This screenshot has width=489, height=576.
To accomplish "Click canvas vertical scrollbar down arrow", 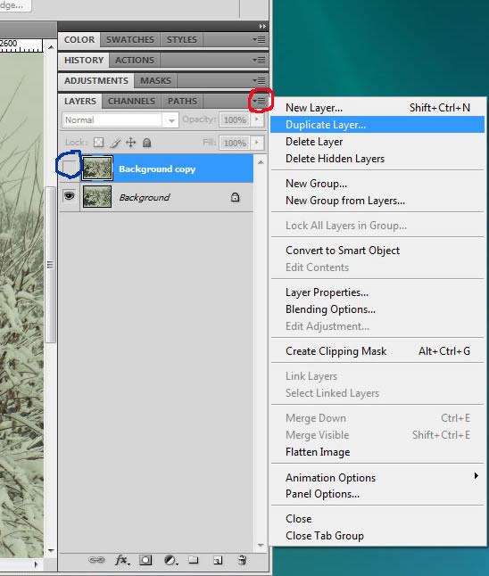I will point(51,550).
